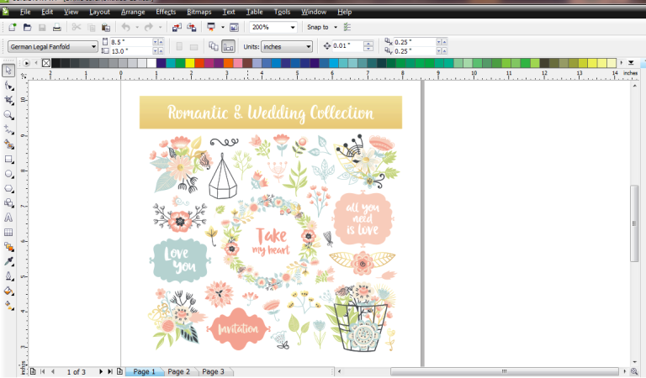Open the color palette flyout arrow
Image resolution: width=646 pixels, height=378 pixels.
point(26,63)
